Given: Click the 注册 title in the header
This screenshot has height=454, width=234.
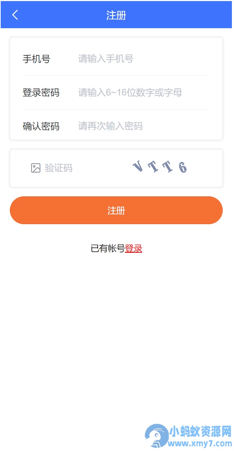Looking at the screenshot, I should point(116,15).
